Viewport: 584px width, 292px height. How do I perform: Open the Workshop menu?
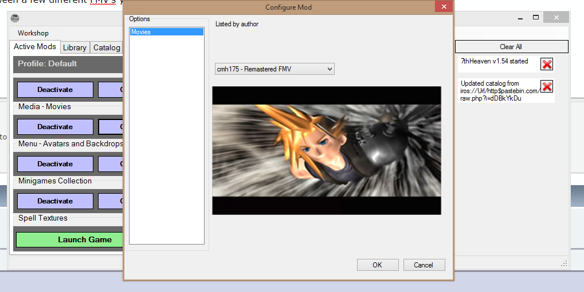point(33,33)
